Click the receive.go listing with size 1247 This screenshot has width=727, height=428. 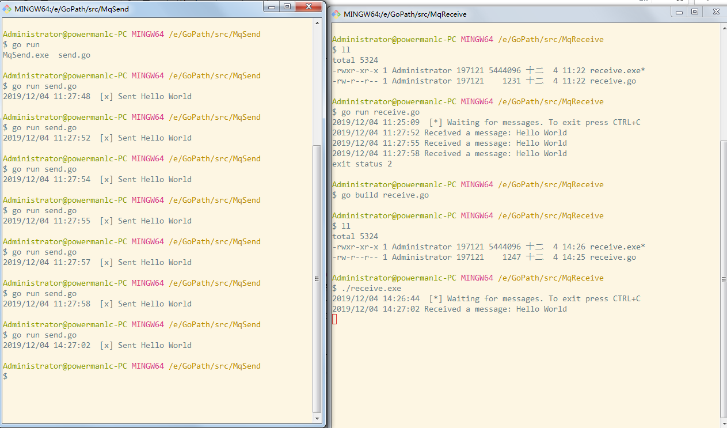pos(484,257)
